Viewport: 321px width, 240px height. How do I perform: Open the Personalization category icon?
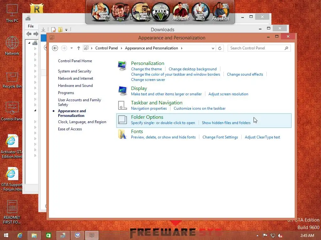click(x=122, y=66)
